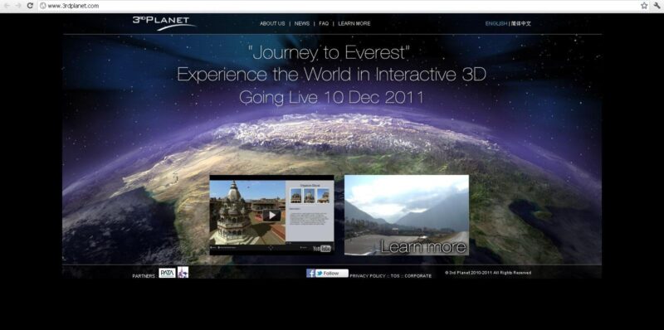Click the "Journey to Everest" headline
Image resolution: width=664 pixels, height=330 pixels.
click(x=329, y=52)
